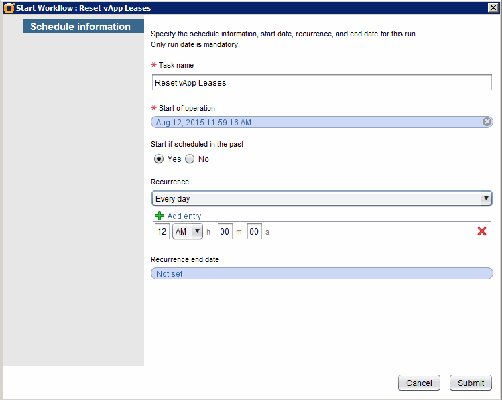Choose No for start if scheduled in past
This screenshot has height=400, width=502.
coord(190,159)
